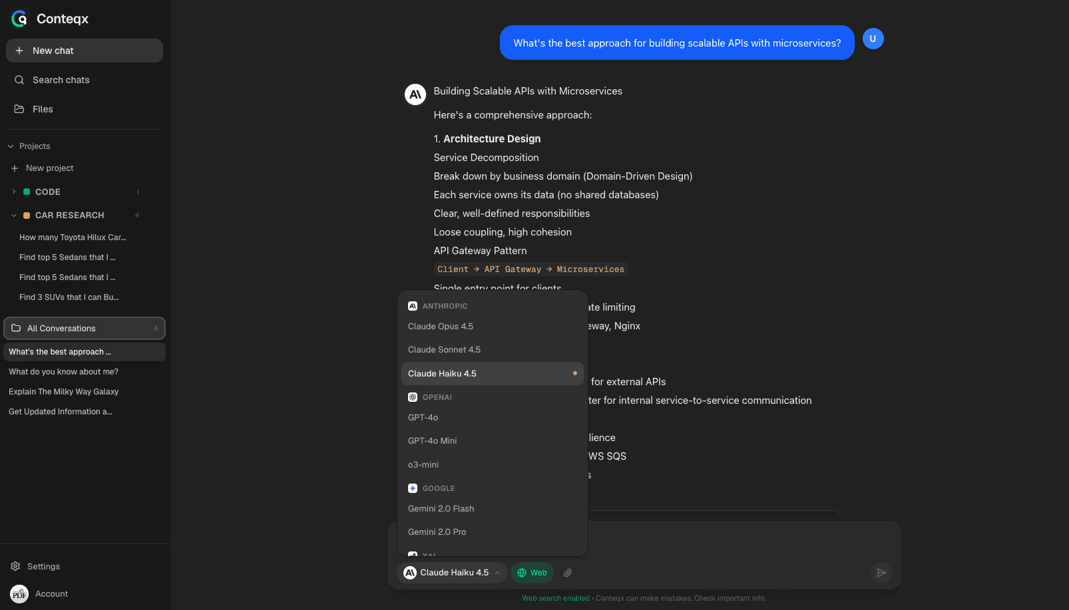
Task: Click the send message arrow icon
Action: [x=881, y=573]
